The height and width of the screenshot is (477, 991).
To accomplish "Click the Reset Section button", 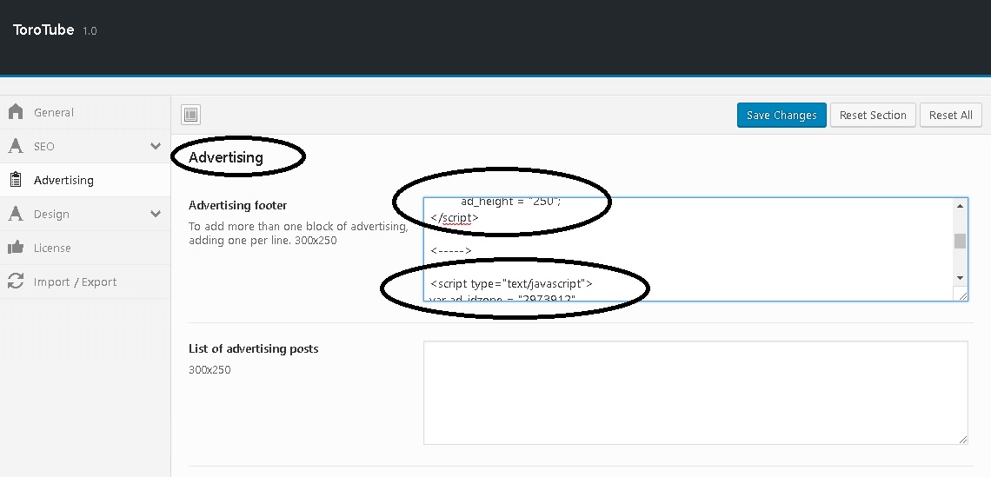I will coord(873,115).
